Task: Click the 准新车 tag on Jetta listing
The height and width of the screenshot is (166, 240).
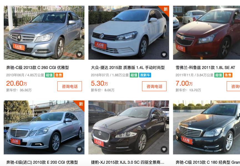Action: click(x=145, y=75)
